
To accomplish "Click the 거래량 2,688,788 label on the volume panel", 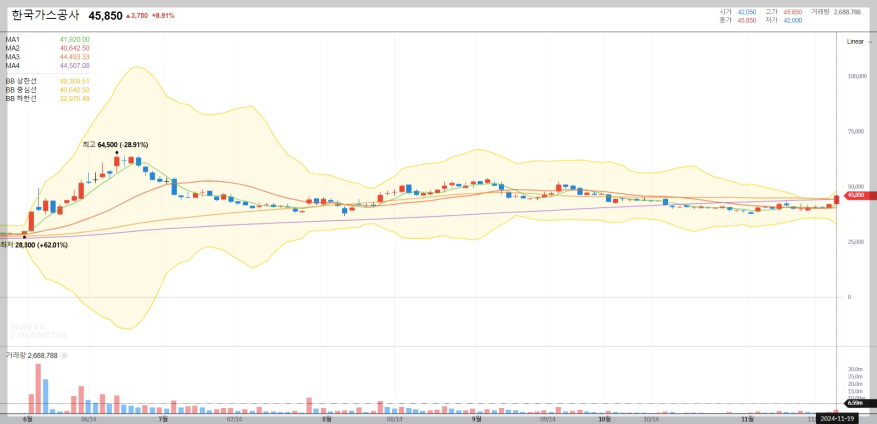I will pos(31,355).
